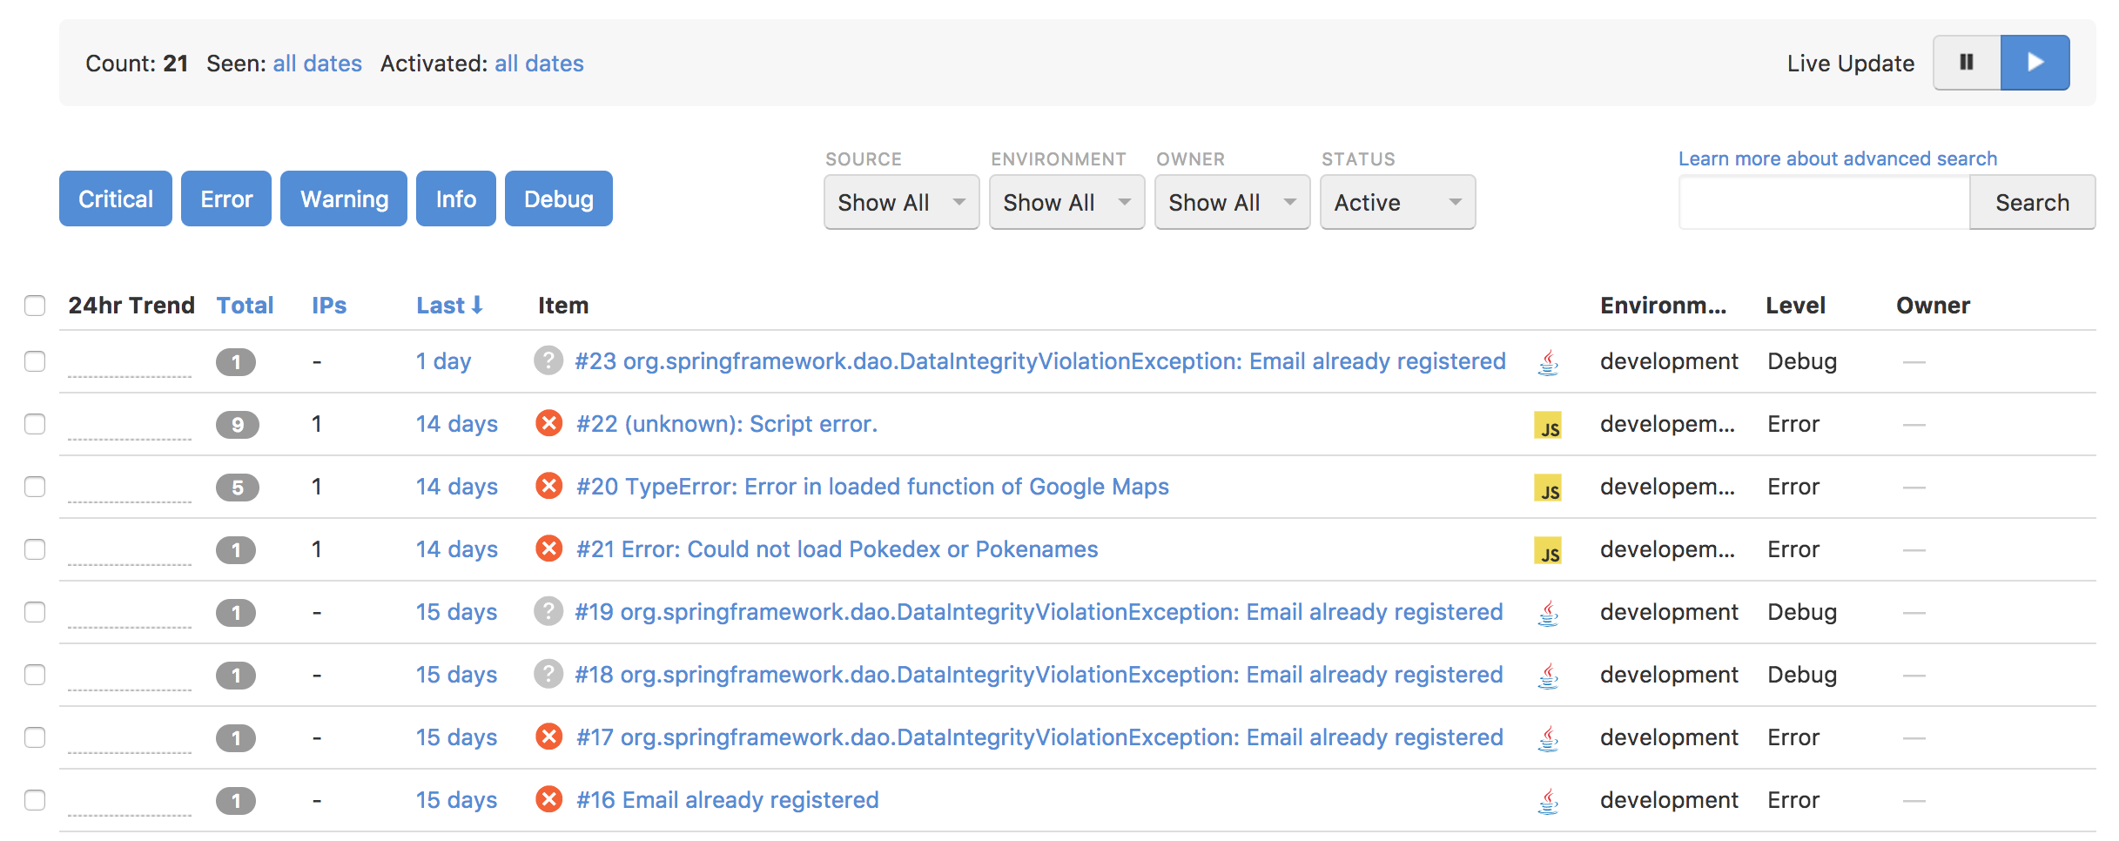Resume live updates with play button
Screen dimensions: 2119x841
point(2035,63)
